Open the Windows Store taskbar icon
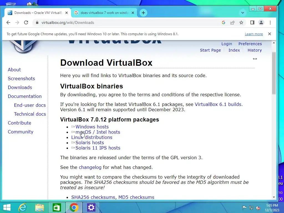284x213 pixels. (x=57, y=207)
